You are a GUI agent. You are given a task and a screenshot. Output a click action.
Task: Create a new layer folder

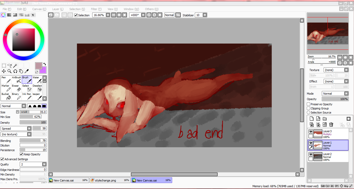pyautogui.click(x=325, y=119)
